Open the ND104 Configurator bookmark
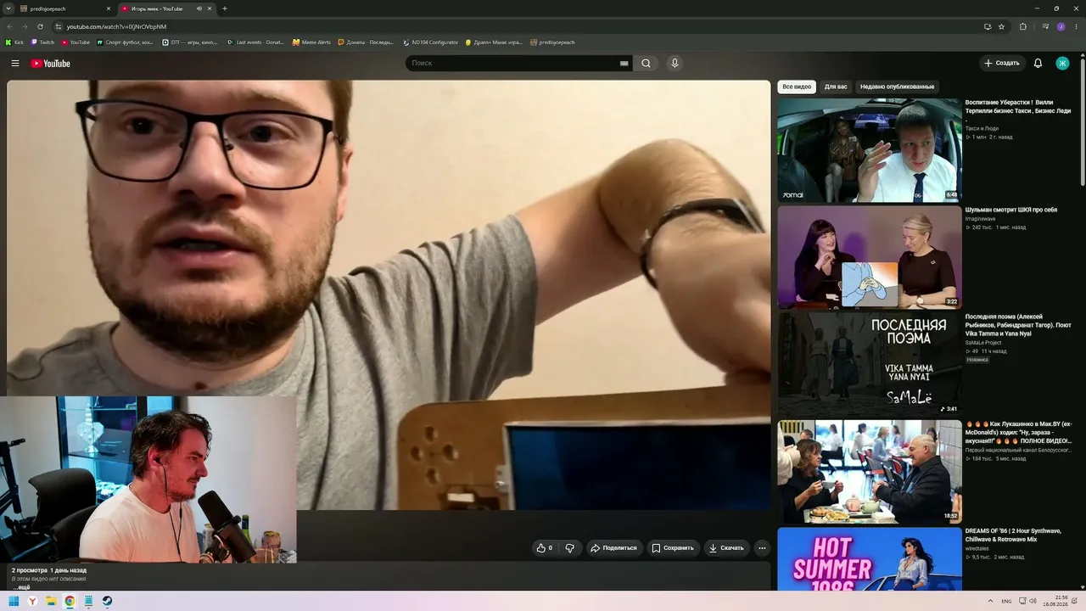The height and width of the screenshot is (611, 1086). coord(431,42)
